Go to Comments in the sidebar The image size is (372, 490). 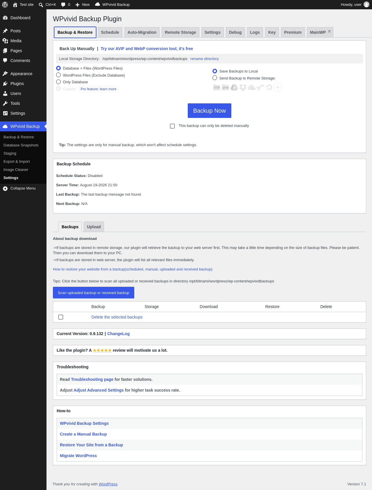click(23, 61)
